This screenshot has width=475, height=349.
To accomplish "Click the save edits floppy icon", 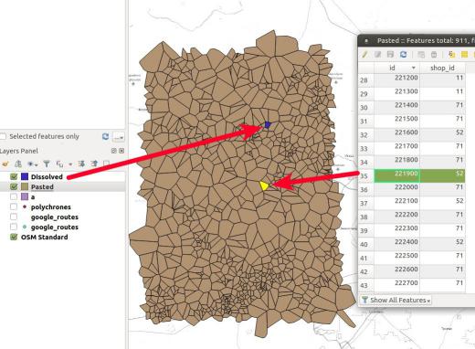I will pyautogui.click(x=390, y=55).
